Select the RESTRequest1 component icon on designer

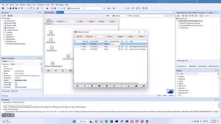pos(51,40)
